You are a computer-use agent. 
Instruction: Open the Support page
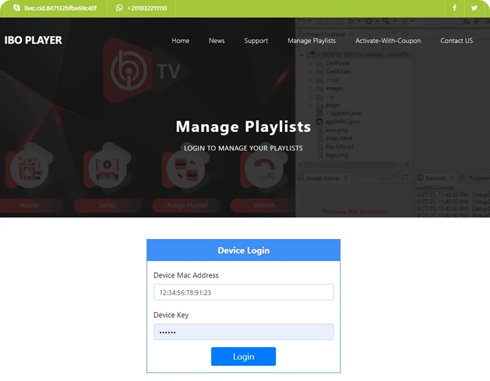pyautogui.click(x=256, y=41)
